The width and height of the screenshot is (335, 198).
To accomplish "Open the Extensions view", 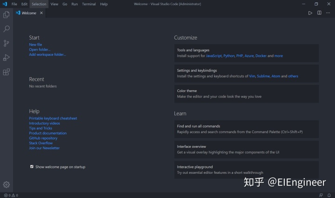I will pyautogui.click(x=7, y=72).
